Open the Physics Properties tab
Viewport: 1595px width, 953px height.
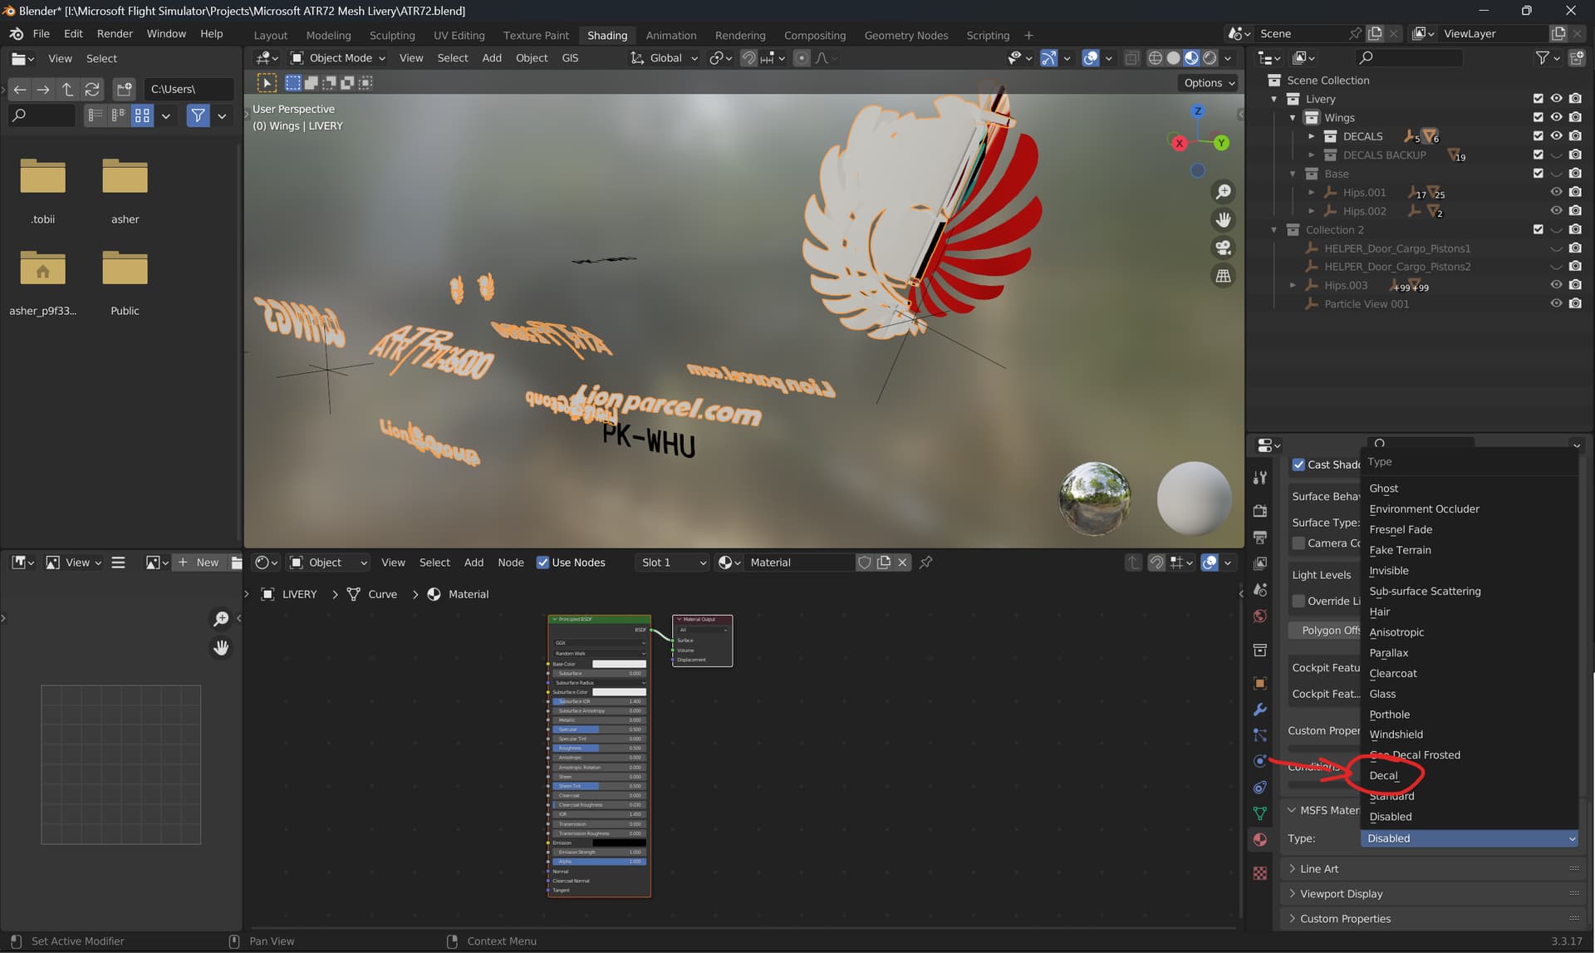[1260, 760]
